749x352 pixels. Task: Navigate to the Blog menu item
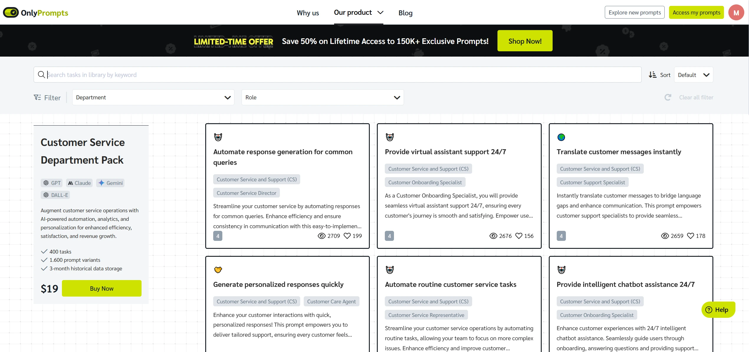click(405, 13)
